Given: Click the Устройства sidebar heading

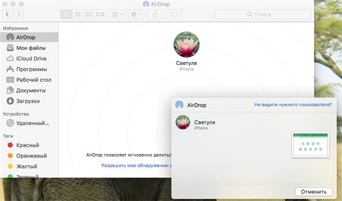Looking at the screenshot, I should tap(16, 114).
